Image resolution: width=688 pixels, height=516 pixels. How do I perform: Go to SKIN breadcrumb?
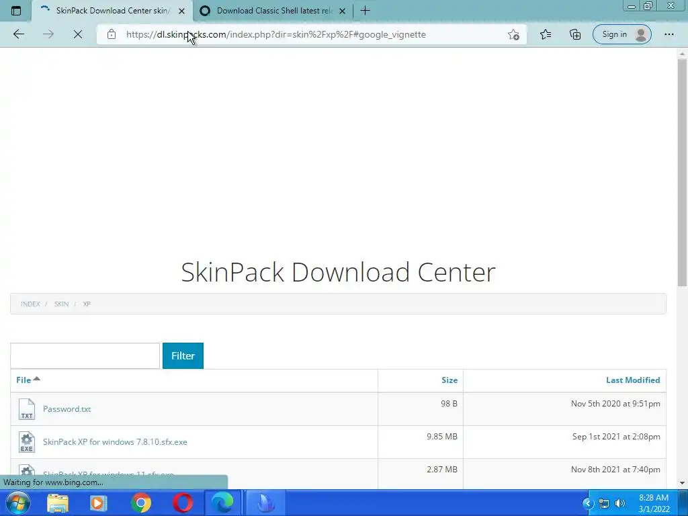pos(61,304)
